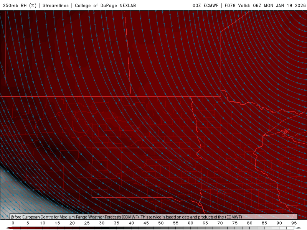
Task: Click the "250mb RH (%)" title text
Action: click(x=20, y=5)
